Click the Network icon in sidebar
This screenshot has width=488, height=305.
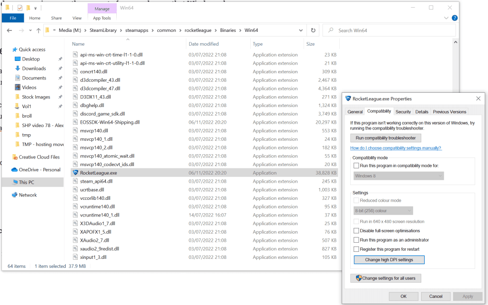click(15, 195)
